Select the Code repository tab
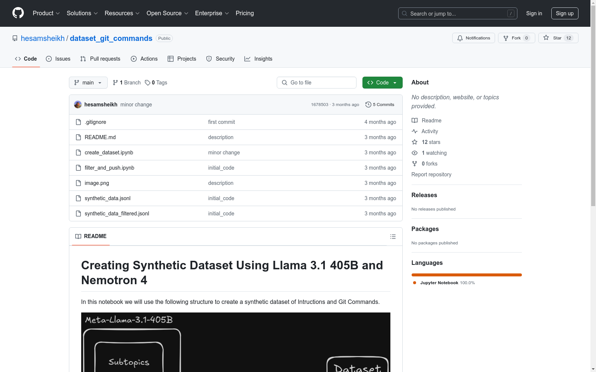This screenshot has height=372, width=596. (26, 59)
